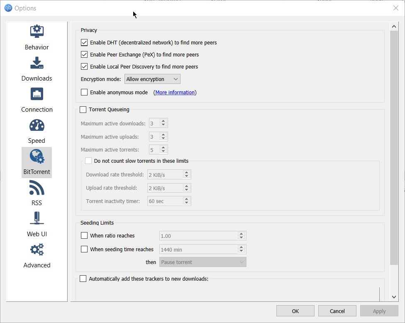
Task: Open the Behavior settings icon
Action: (37, 31)
